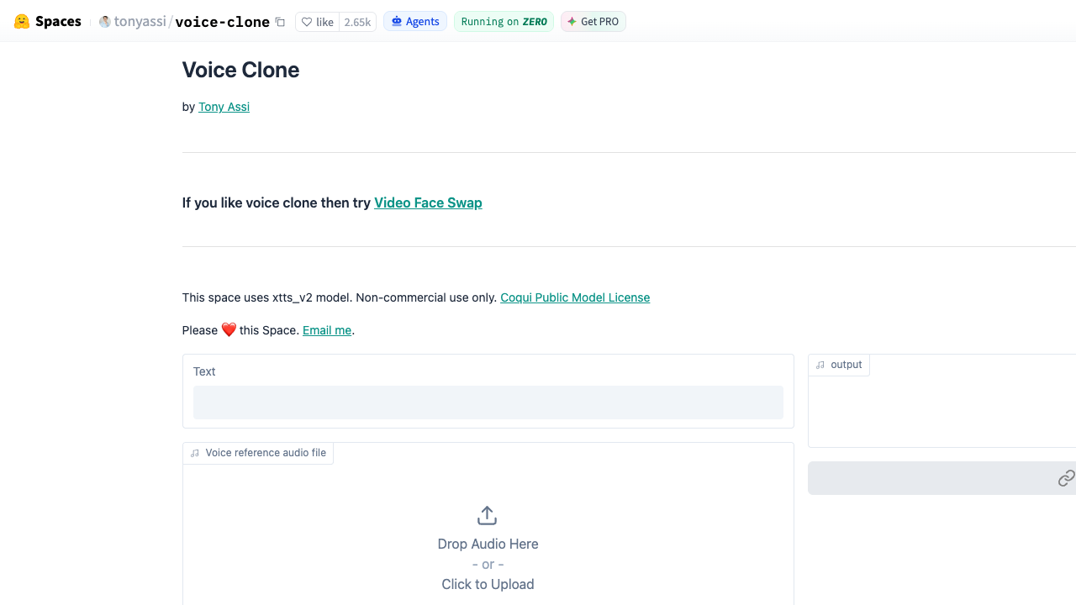Viewport: 1076px width, 605px height.
Task: Click the Voice reference audio file label
Action: (258, 453)
